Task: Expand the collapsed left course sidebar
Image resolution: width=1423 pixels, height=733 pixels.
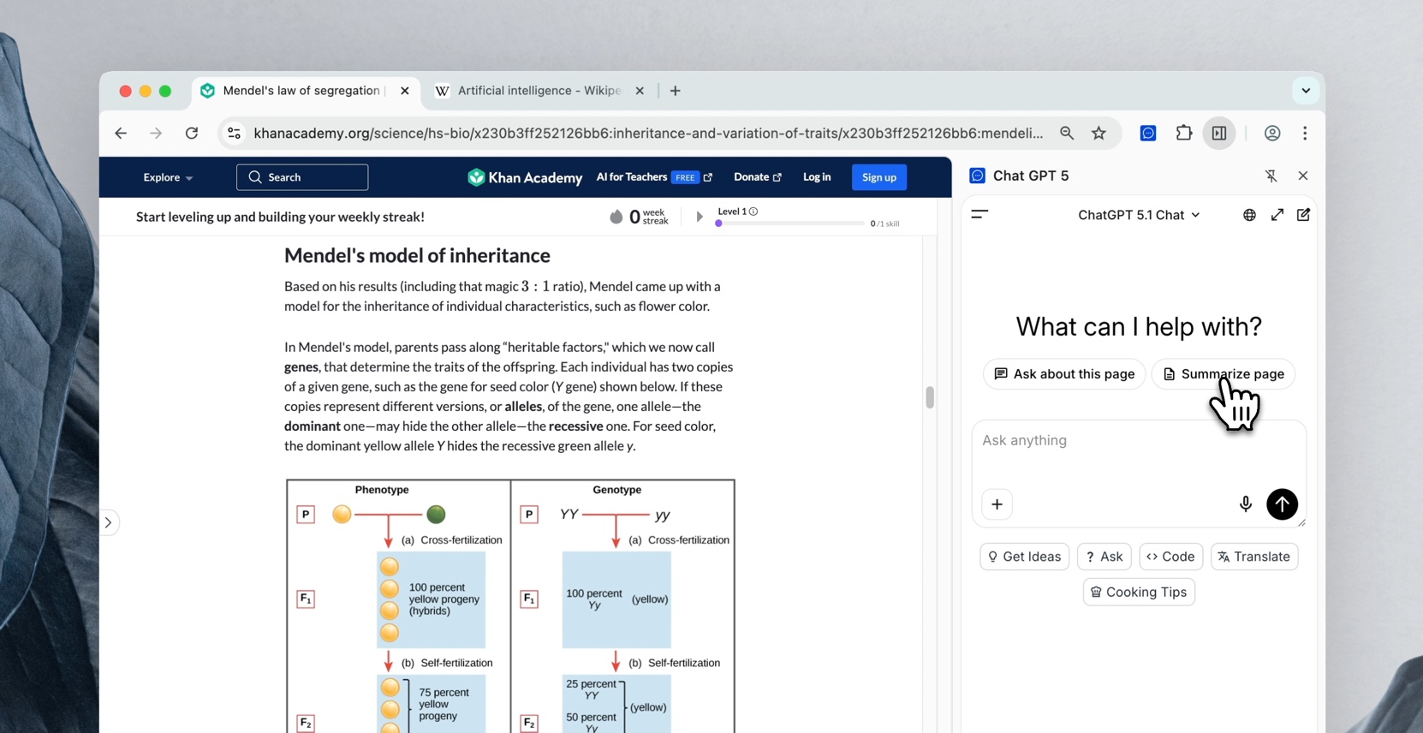Action: (x=109, y=522)
